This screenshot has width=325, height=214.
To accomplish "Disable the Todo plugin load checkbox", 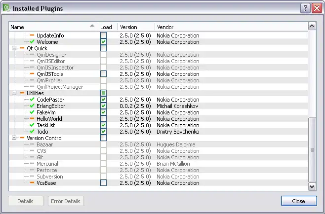I will click(103, 132).
